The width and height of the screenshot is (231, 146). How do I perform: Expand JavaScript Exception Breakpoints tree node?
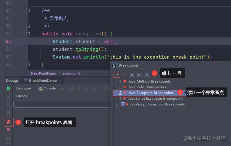(117, 104)
